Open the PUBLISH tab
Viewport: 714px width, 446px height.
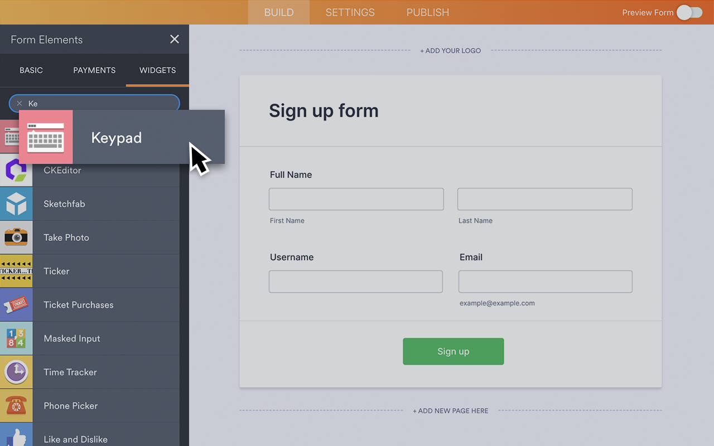(x=427, y=12)
